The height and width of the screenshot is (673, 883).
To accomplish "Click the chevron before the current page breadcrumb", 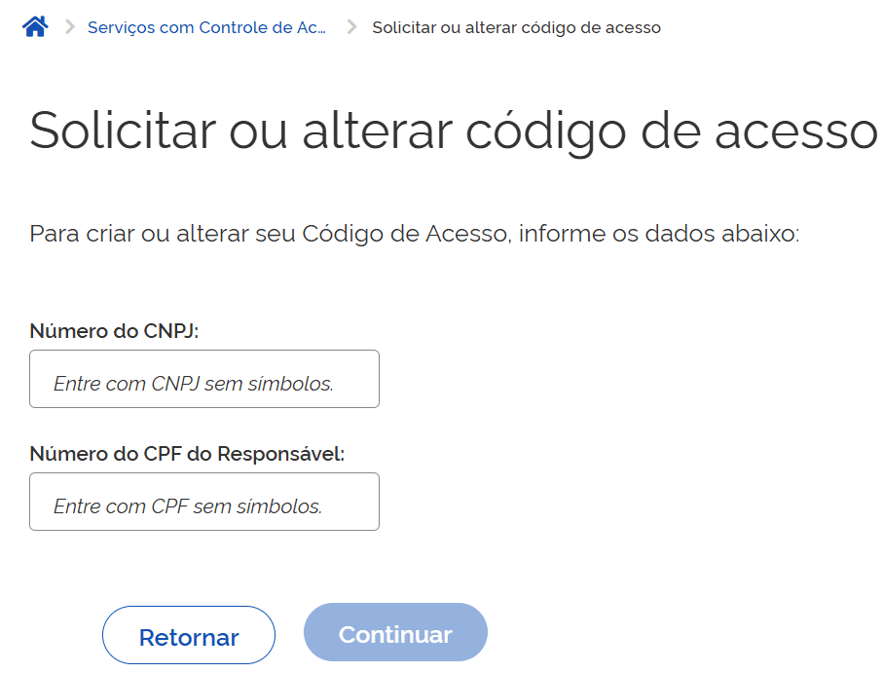I will tap(351, 27).
